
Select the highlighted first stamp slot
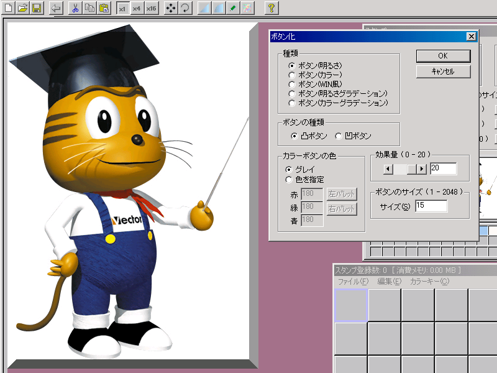(351, 305)
